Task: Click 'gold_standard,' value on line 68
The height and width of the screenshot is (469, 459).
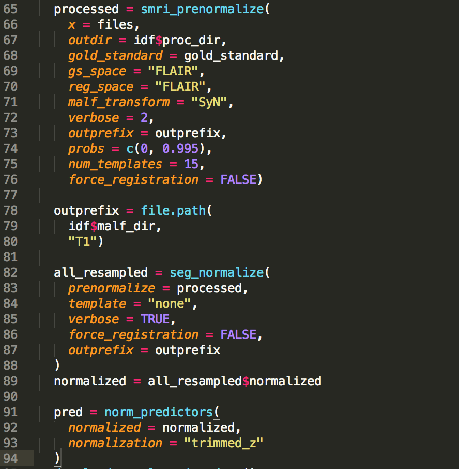Action: pyautogui.click(x=234, y=56)
